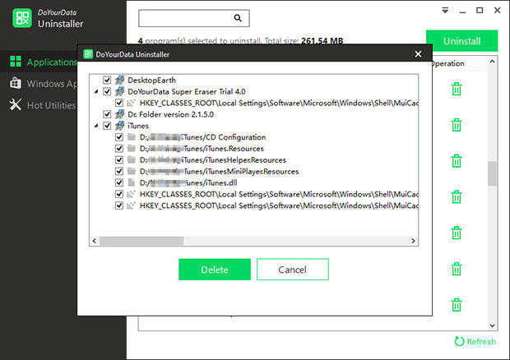Click the green Delete button
This screenshot has width=510, height=360.
(215, 270)
